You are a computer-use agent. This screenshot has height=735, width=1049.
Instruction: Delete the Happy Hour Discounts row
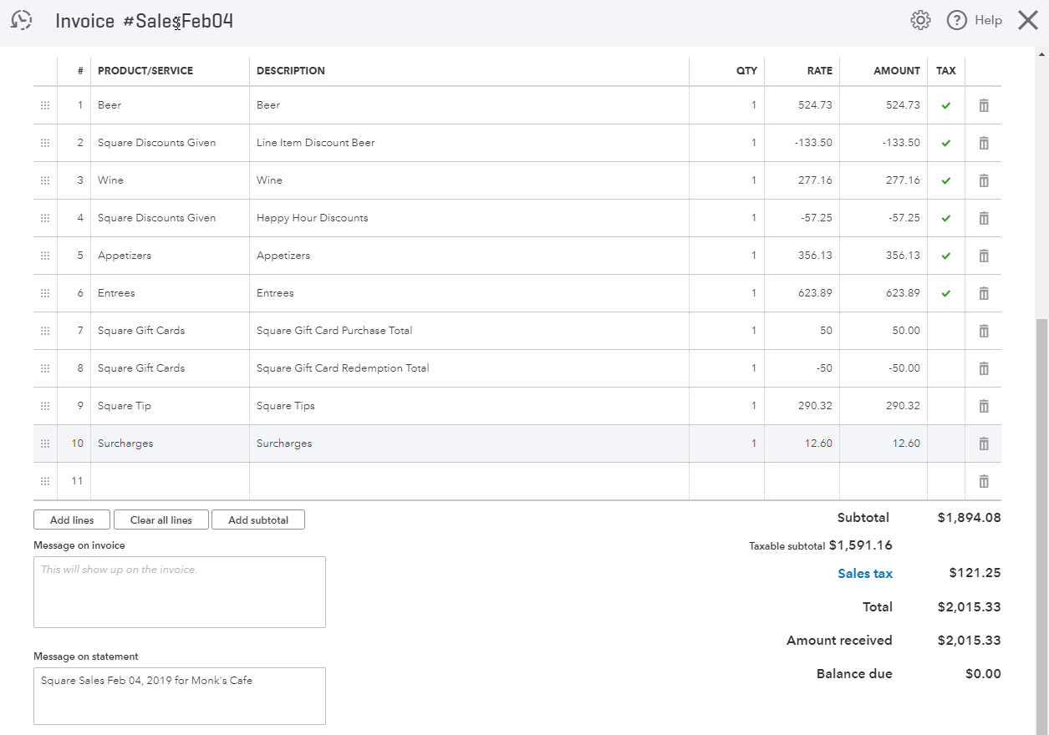tap(984, 218)
